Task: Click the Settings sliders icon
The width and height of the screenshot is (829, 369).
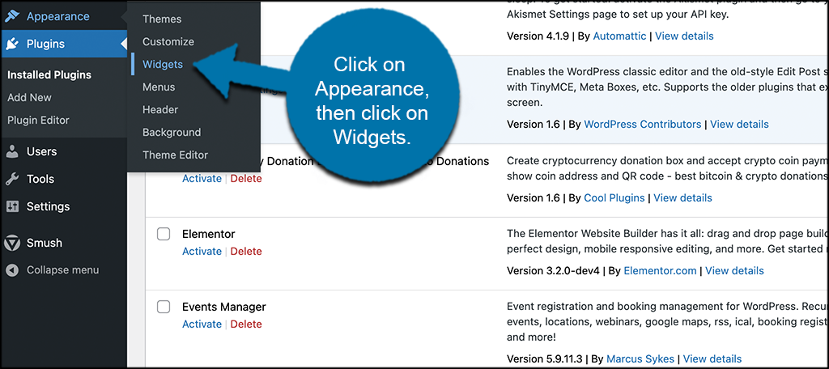Action: point(12,206)
